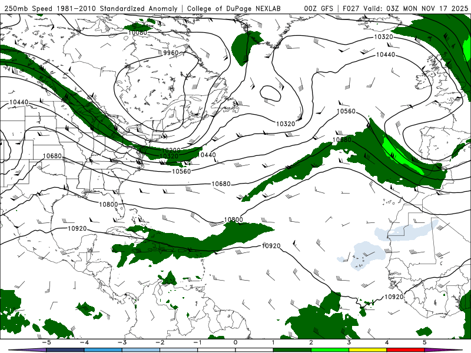
Task: Click the colorbar tick label 0
Action: coord(235,342)
